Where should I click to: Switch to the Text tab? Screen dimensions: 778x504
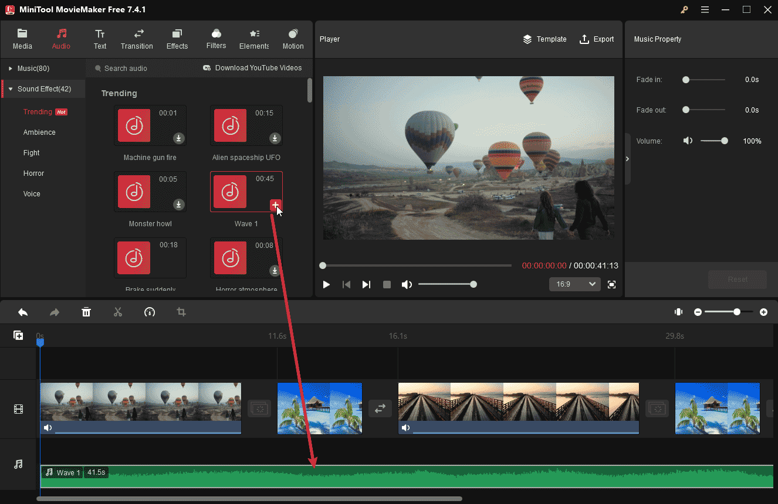(100, 39)
